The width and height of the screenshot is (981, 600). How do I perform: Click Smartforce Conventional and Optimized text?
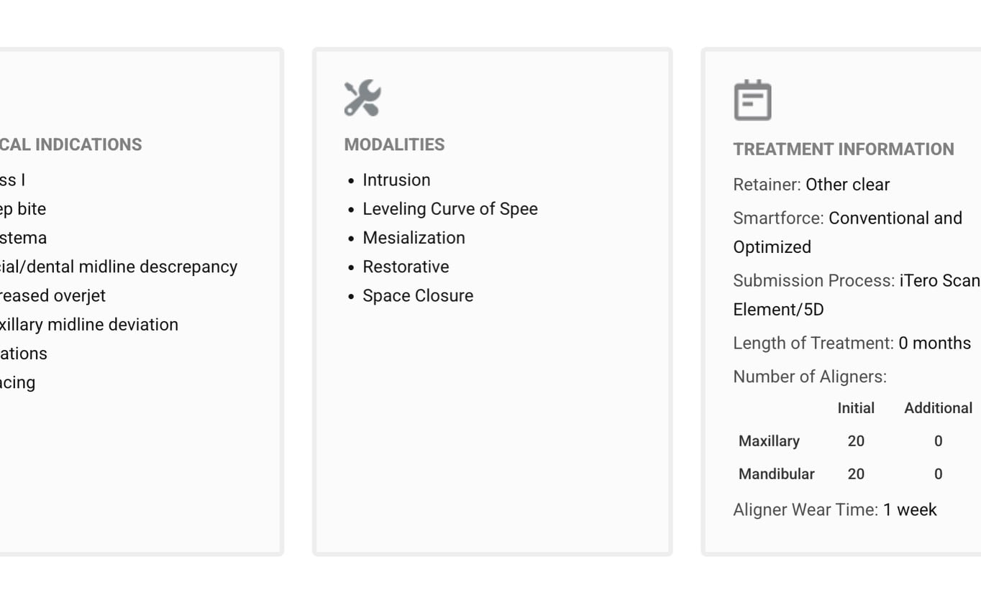click(847, 232)
